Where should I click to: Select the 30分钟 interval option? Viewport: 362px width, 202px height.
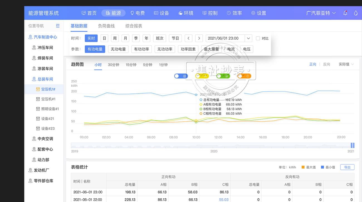pyautogui.click(x=113, y=65)
